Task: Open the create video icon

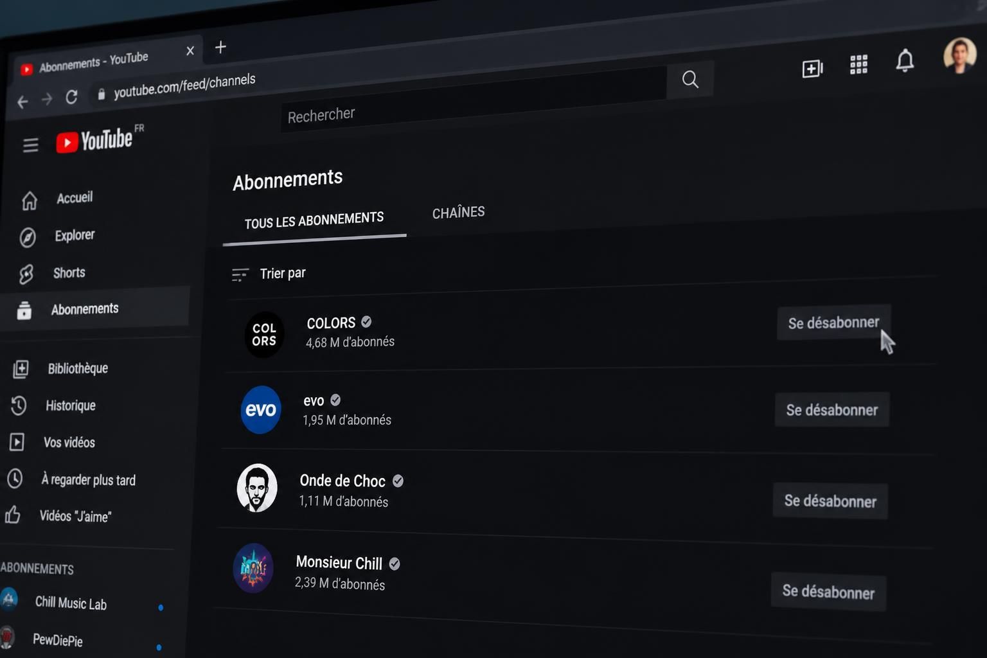Action: click(812, 68)
